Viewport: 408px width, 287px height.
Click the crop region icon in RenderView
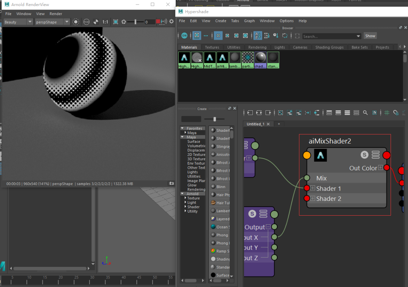tap(116, 22)
